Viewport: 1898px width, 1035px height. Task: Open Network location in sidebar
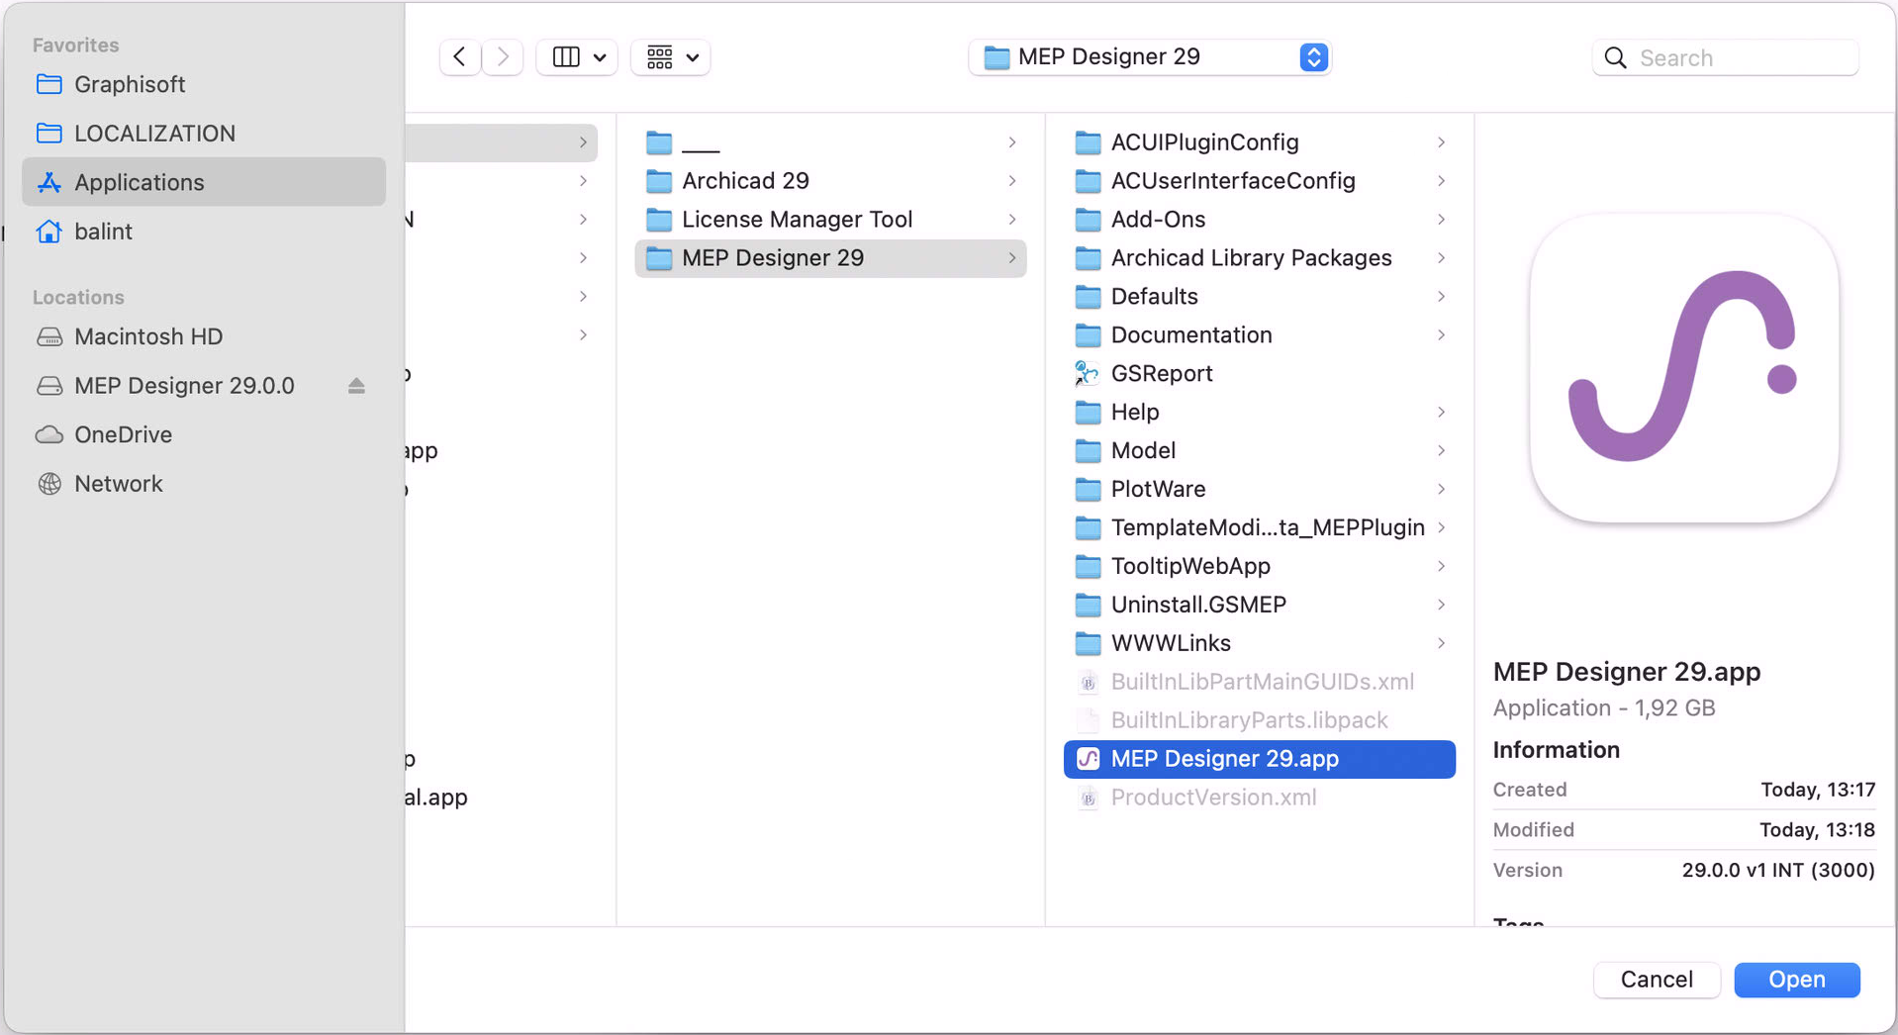pos(118,484)
